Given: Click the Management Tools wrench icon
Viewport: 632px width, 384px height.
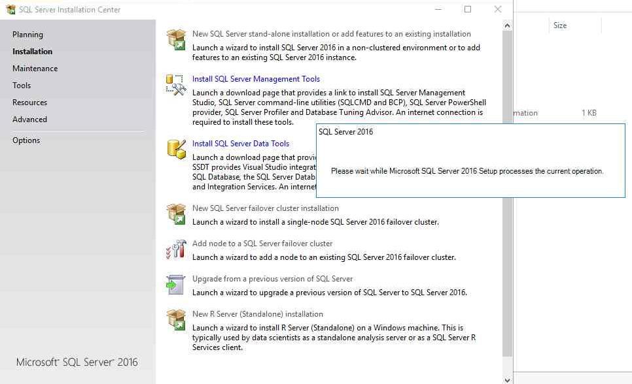Looking at the screenshot, I should pos(176,84).
